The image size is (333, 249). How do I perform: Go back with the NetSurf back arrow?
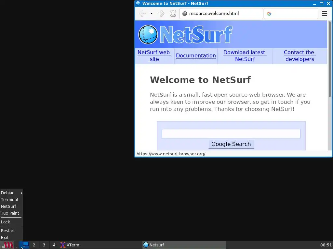point(142,14)
